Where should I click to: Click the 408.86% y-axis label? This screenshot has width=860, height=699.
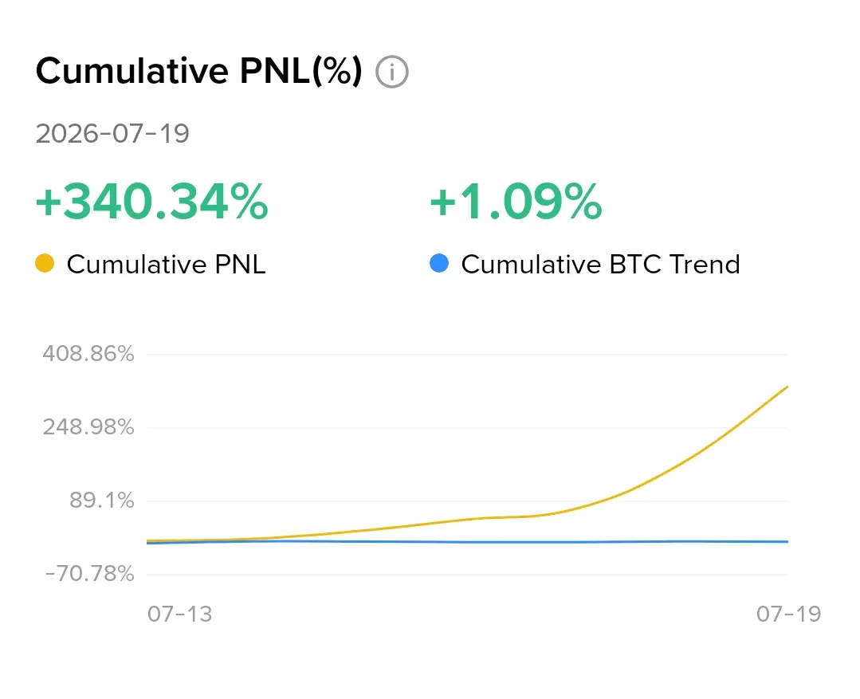(x=88, y=353)
